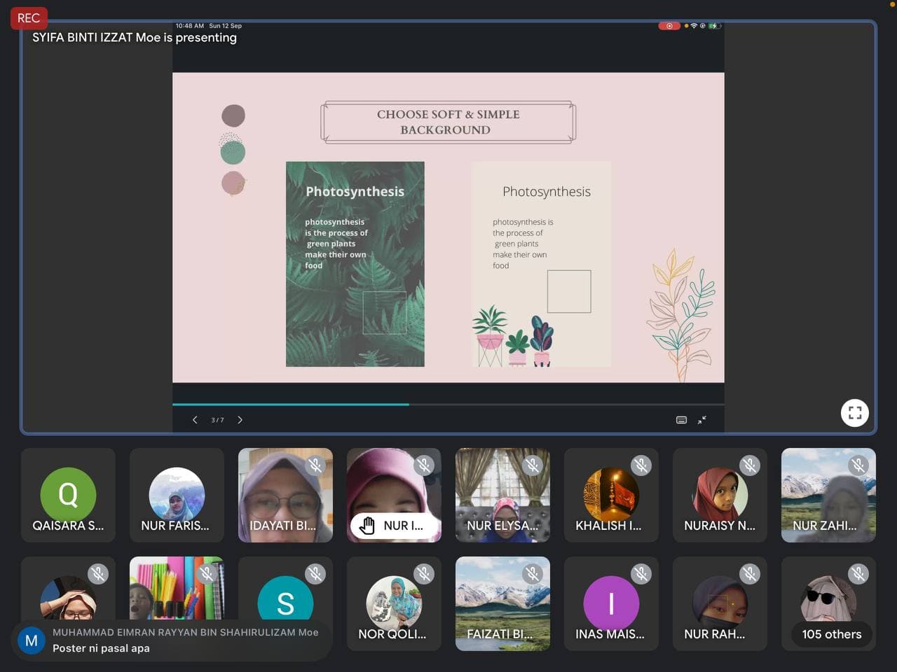Click the dark green Photosynthesis poster
The width and height of the screenshot is (897, 672).
tap(355, 264)
